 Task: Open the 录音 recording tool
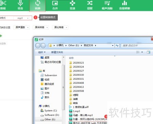point(20,5)
